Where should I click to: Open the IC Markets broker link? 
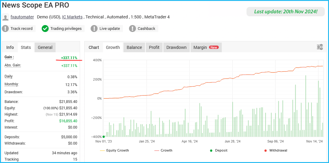point(72,17)
